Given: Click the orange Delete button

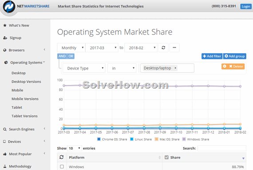Looking at the screenshot, I should pyautogui.click(x=236, y=66).
